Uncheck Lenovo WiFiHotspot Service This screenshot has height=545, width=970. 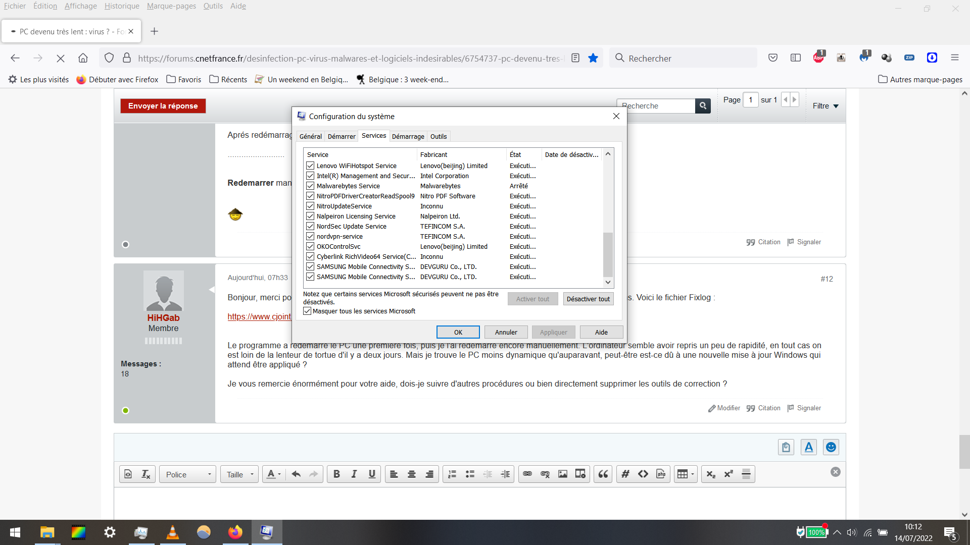coord(310,166)
